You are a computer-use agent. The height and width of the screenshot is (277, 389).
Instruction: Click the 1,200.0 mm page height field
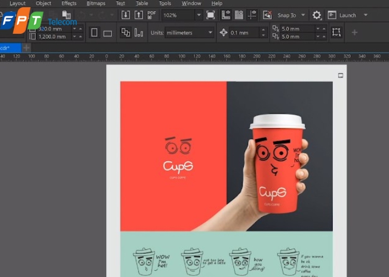pyautogui.click(x=54, y=37)
